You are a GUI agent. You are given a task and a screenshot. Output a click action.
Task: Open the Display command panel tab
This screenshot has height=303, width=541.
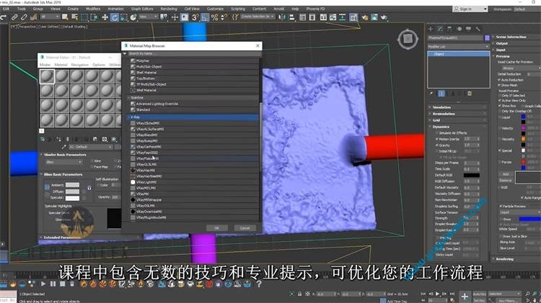tap(469, 29)
